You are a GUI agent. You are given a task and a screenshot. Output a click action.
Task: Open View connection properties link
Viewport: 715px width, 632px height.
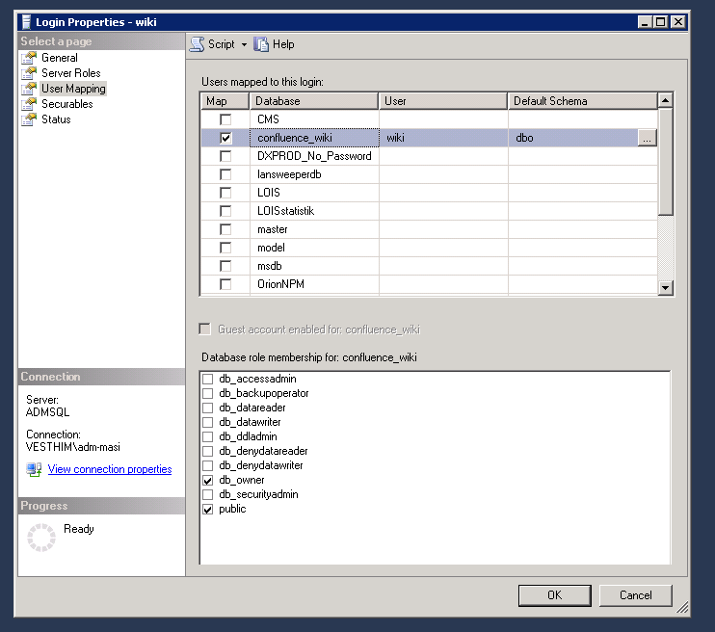pos(110,469)
